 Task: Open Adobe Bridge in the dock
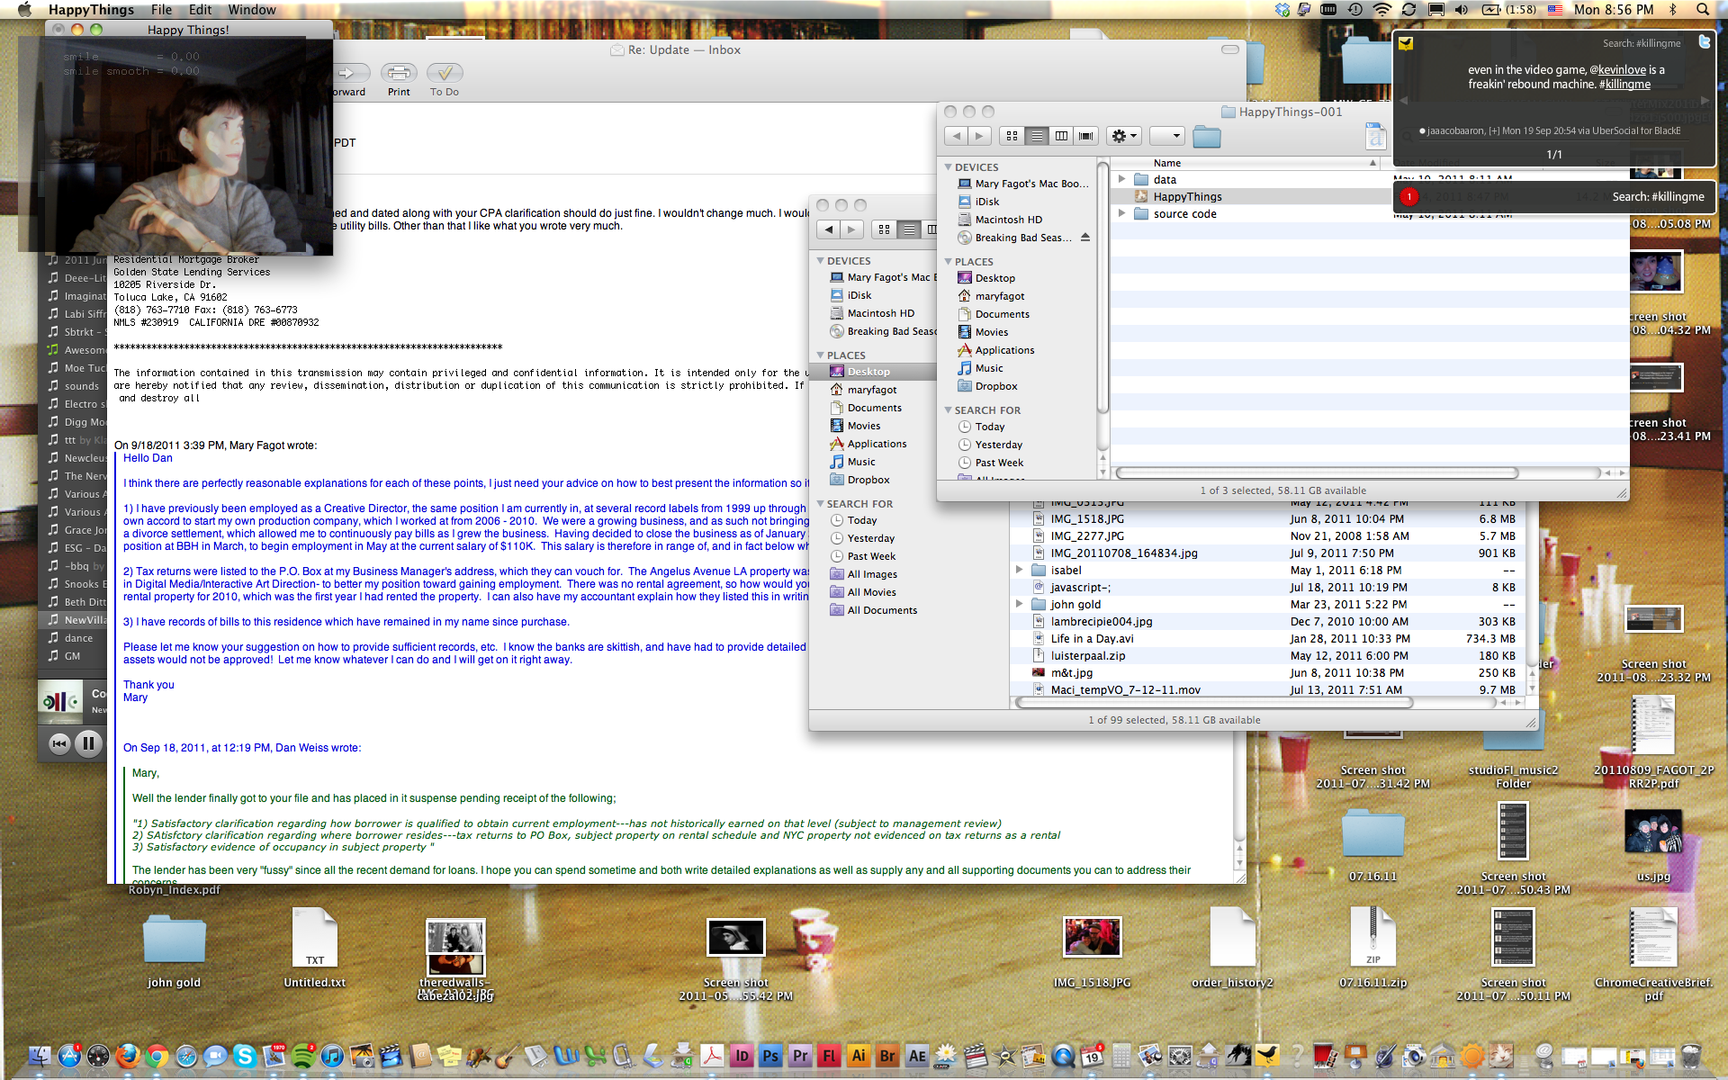click(887, 1056)
